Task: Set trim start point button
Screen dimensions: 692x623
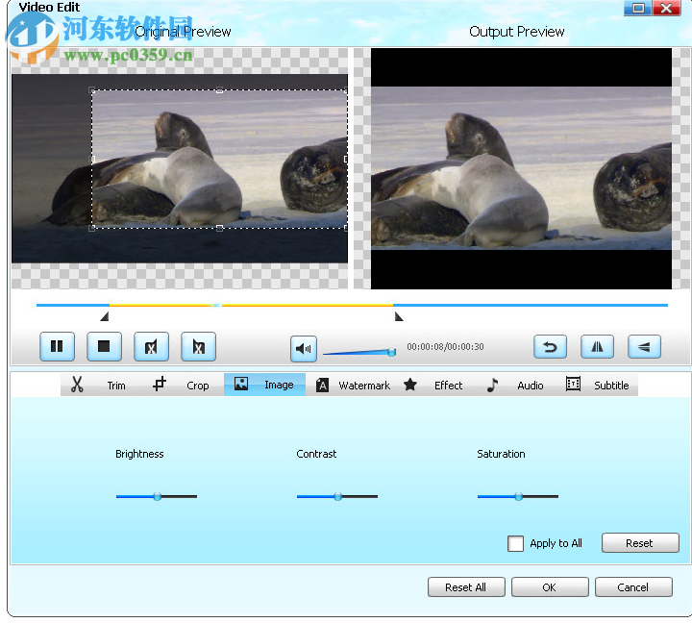Action: point(151,347)
